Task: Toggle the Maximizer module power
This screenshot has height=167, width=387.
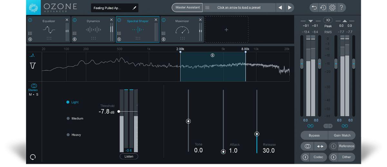Action: click(x=164, y=20)
